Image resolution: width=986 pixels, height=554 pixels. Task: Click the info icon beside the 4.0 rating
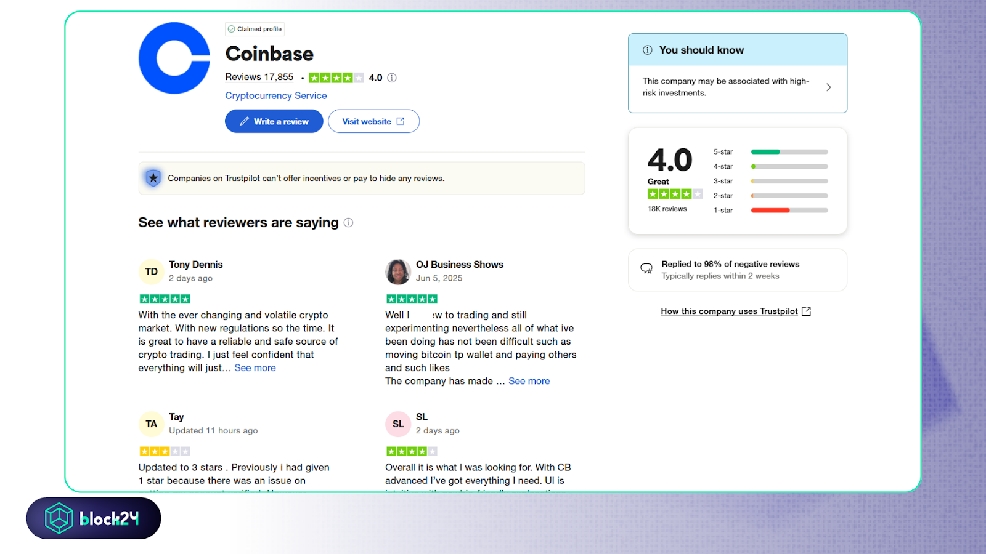[392, 78]
